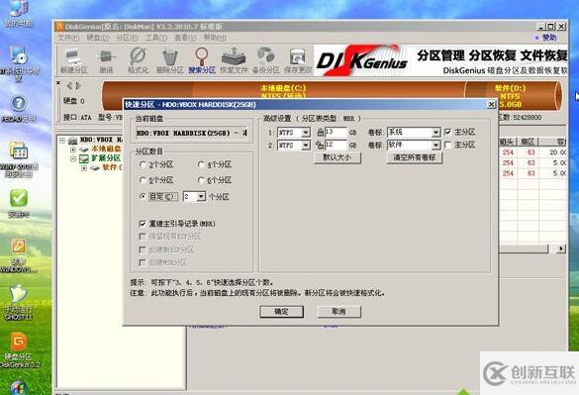Click the 清空所有卷标 button
The image size is (579, 395).
[x=415, y=157]
